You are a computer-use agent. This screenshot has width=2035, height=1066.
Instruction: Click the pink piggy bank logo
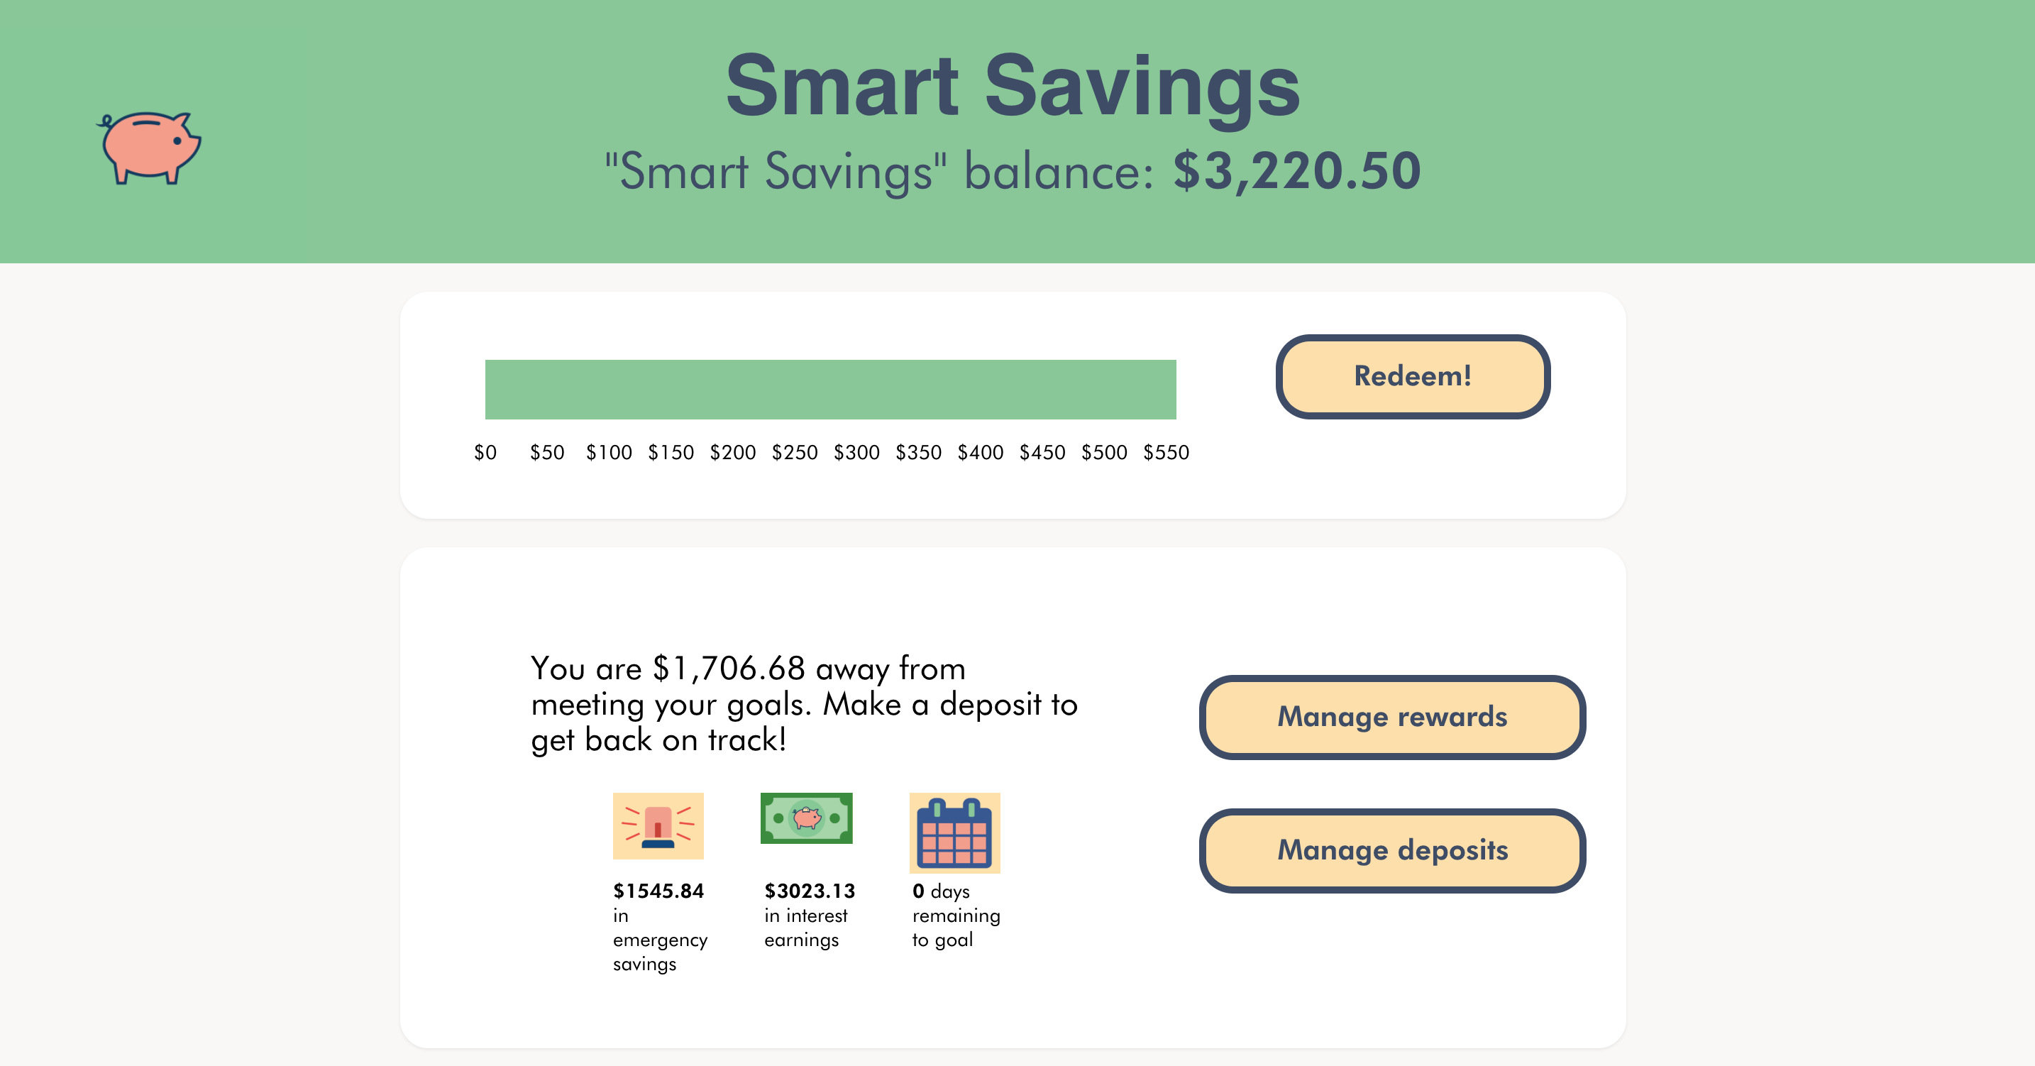[148, 148]
